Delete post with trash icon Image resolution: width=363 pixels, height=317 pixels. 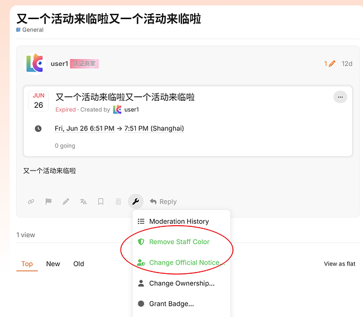118,202
